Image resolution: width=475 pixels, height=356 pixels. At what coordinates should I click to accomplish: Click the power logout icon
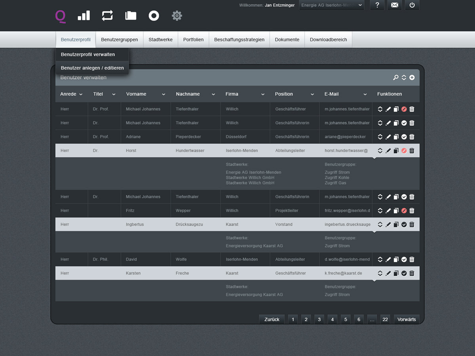[x=412, y=5]
